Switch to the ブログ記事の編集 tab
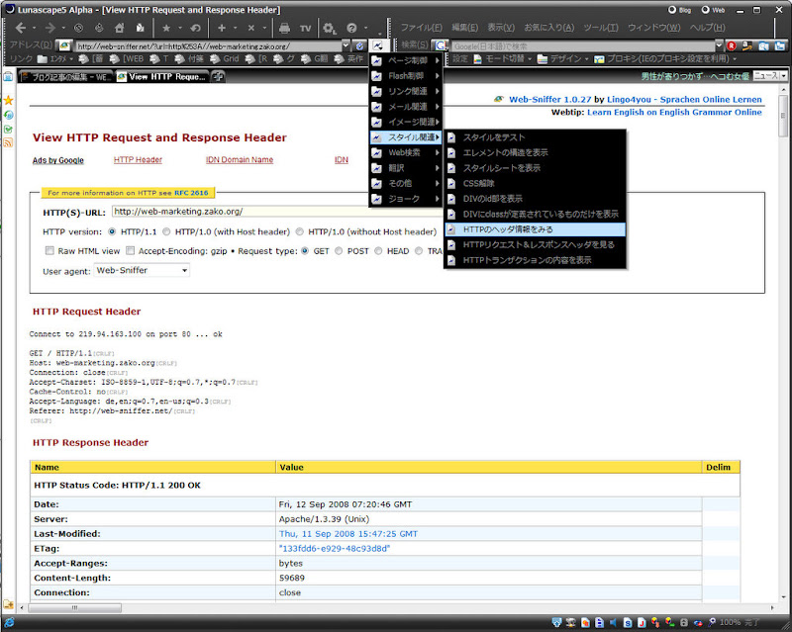The width and height of the screenshot is (792, 632). pos(65,77)
